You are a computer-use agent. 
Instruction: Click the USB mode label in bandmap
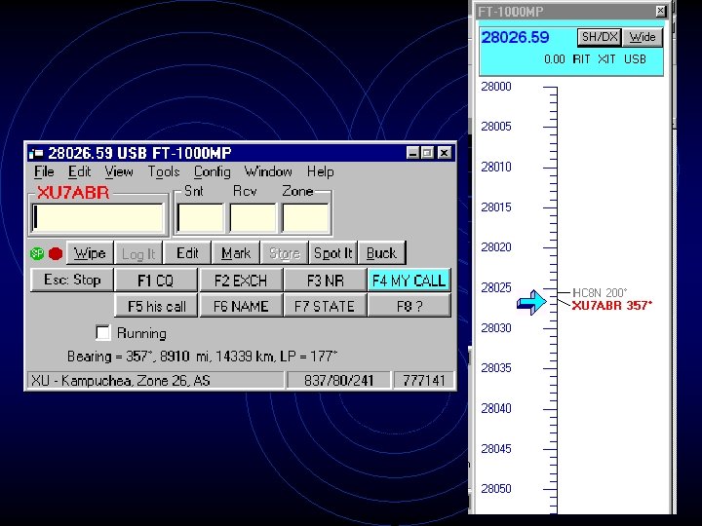[x=635, y=59]
